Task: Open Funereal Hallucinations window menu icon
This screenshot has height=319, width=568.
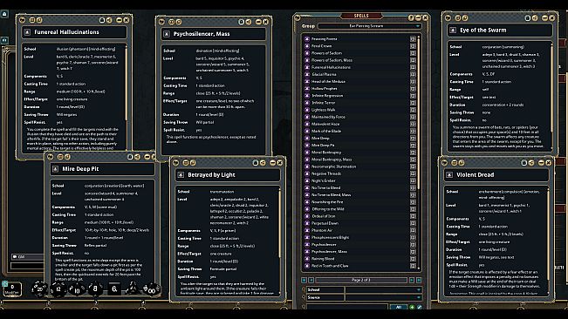Action: (22, 20)
